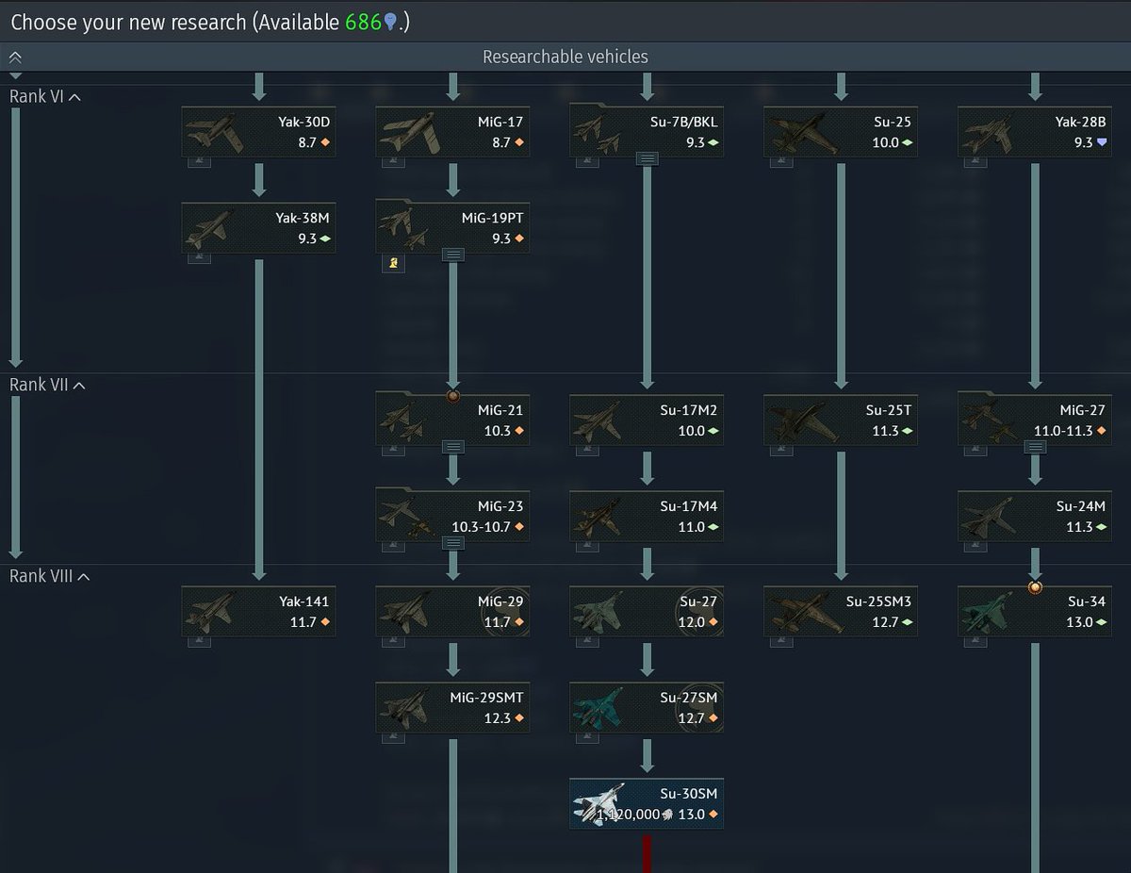Click the orange marker above MiG-21
This screenshot has height=873, width=1131.
[x=453, y=396]
